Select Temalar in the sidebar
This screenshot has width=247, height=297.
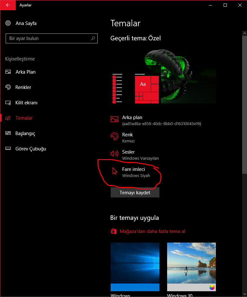[x=24, y=118]
